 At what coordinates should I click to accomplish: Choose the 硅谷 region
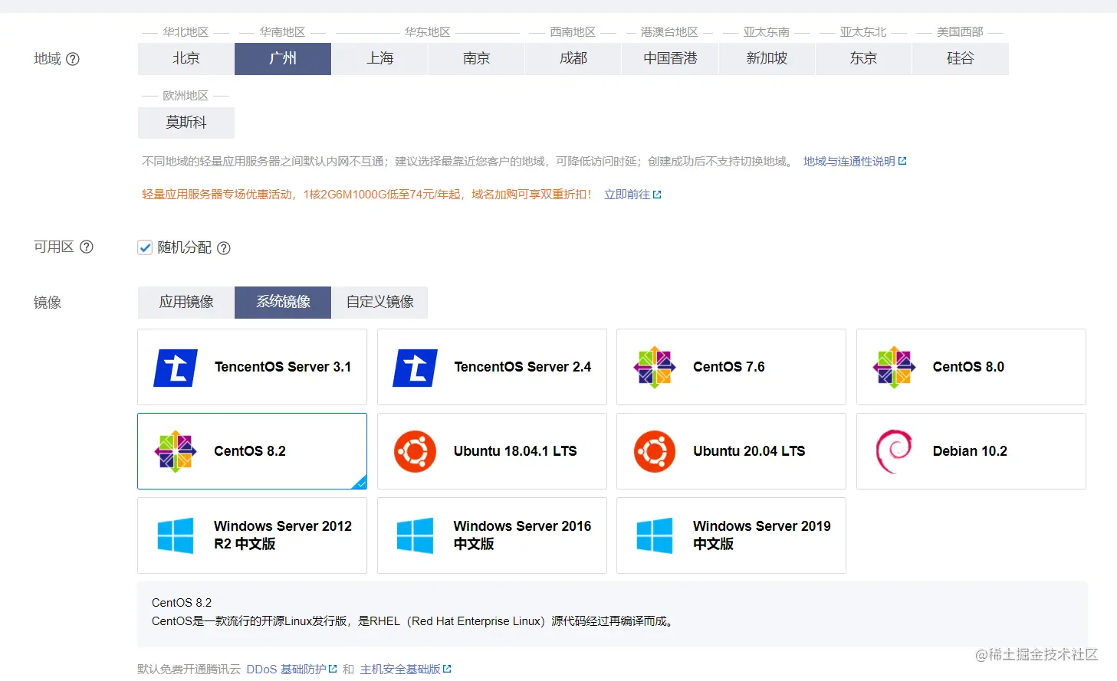(960, 58)
